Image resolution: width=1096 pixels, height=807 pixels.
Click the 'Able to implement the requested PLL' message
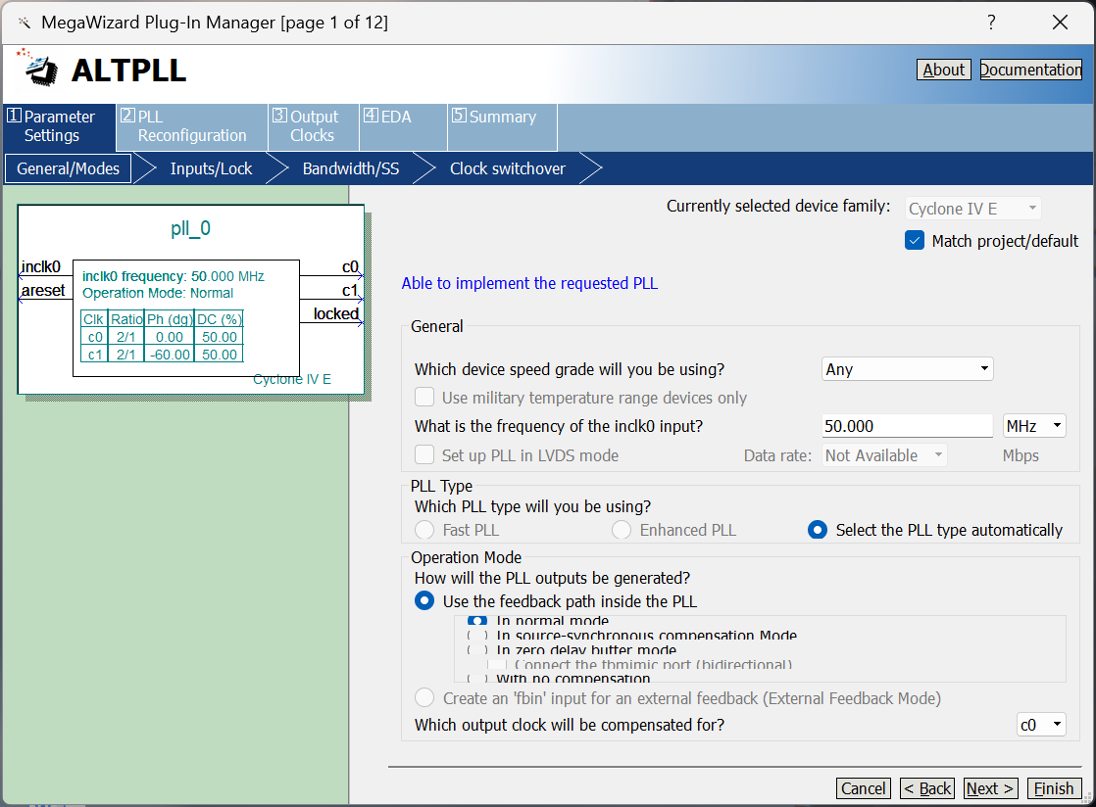[529, 283]
